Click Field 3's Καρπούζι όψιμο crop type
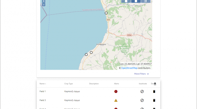Image resolution: width=197 pixels, height=109 pixels. pos(72,100)
